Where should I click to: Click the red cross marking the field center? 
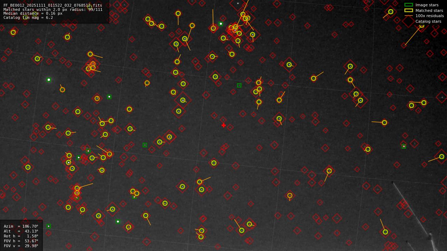[223, 125]
